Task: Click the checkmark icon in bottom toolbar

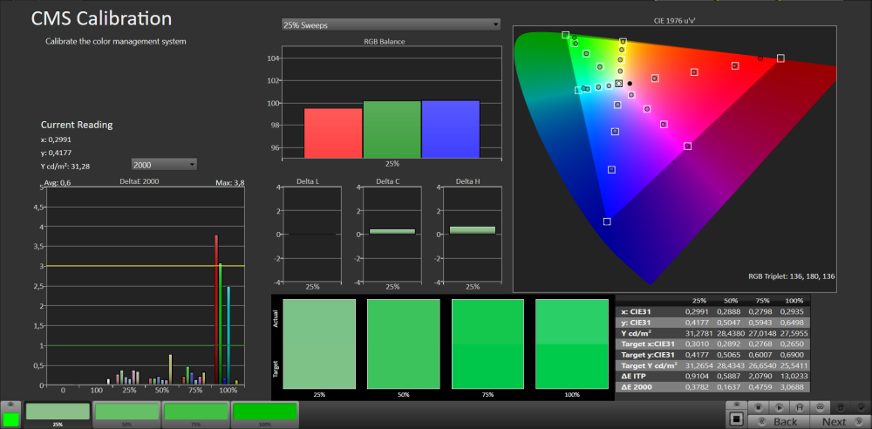Action: point(861,407)
